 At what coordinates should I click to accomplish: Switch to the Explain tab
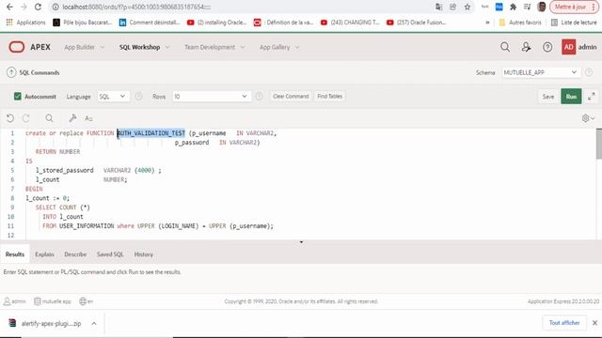pos(44,254)
